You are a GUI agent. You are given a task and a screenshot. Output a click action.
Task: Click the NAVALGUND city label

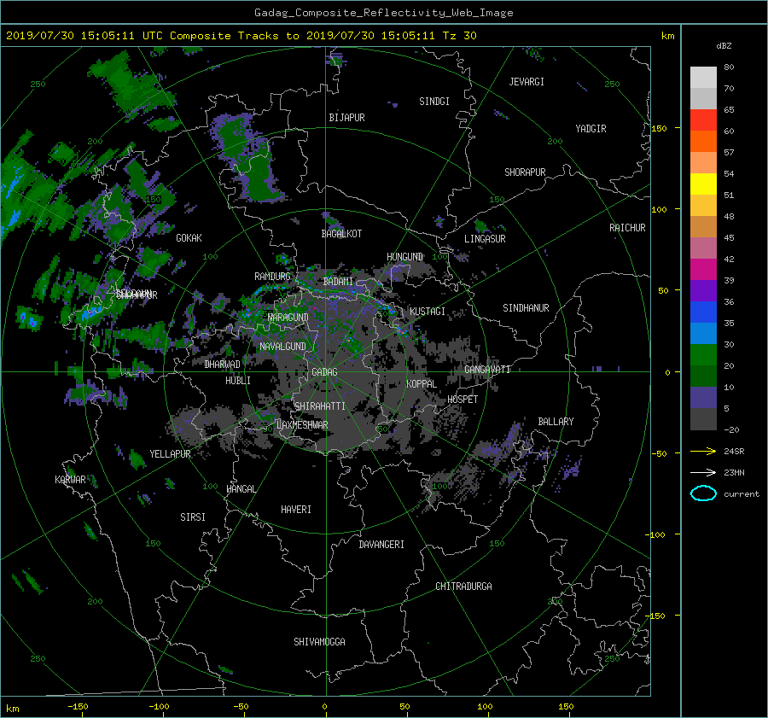(282, 347)
